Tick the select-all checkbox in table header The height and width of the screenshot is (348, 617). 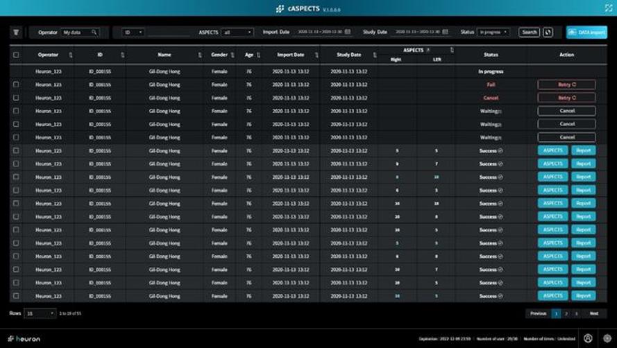coord(16,55)
